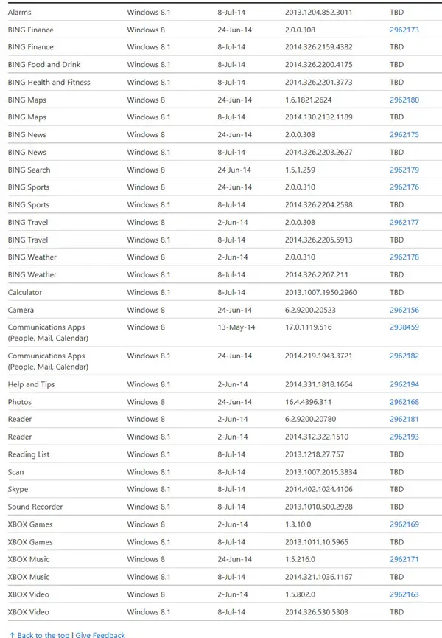Open KB link 2962180 for BING Maps
Screen dimensions: 442x638
[404, 100]
